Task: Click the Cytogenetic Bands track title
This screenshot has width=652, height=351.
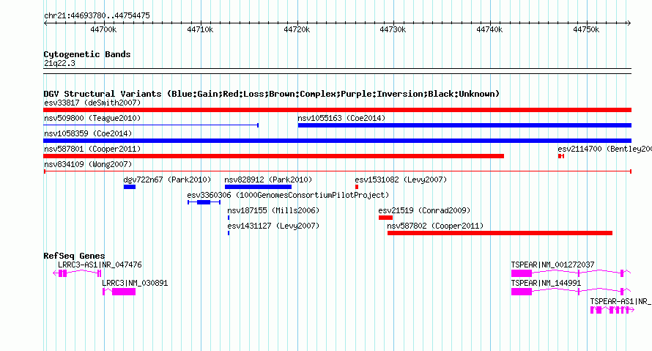Action: 87,54
